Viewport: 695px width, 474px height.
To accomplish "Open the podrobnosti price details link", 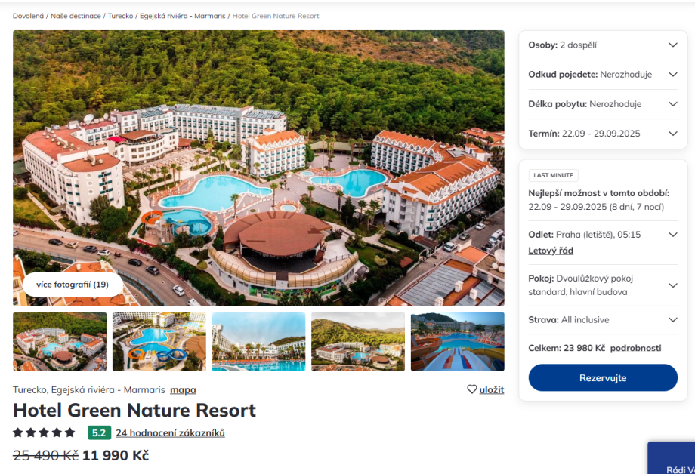I will pos(635,348).
